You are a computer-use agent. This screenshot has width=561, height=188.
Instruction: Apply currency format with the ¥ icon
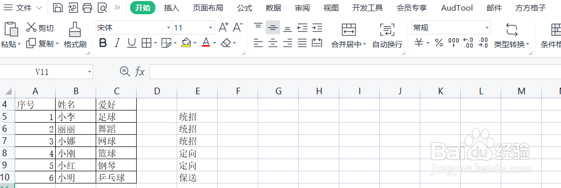[x=419, y=44]
